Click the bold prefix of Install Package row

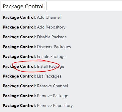19,67
